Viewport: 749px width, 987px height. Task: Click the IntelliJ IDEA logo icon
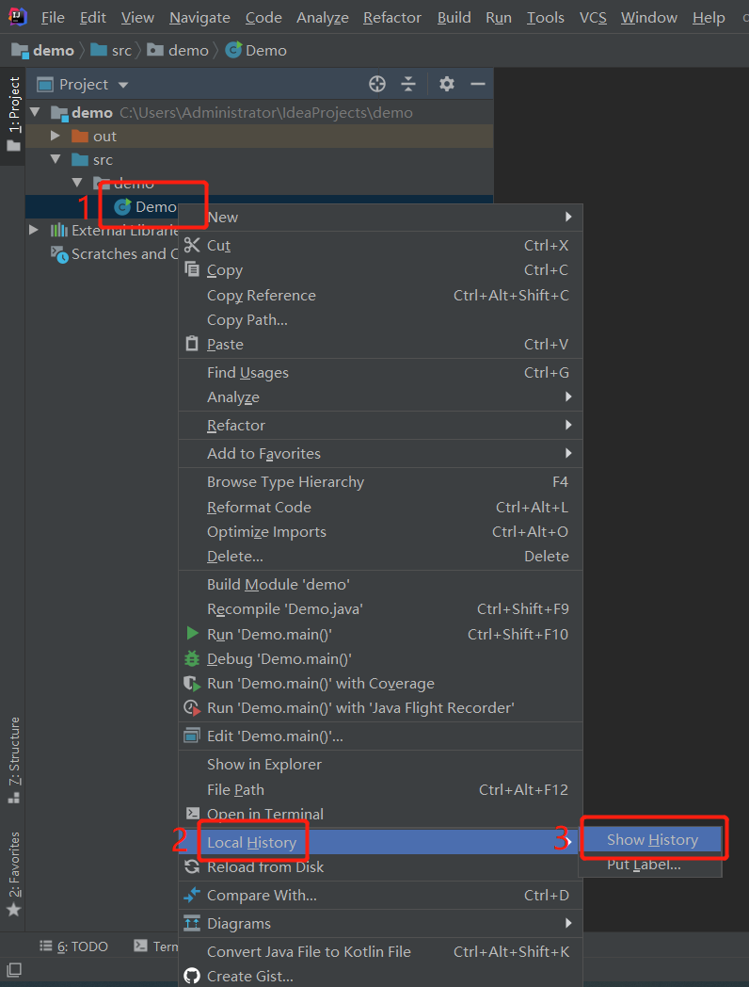coord(18,17)
